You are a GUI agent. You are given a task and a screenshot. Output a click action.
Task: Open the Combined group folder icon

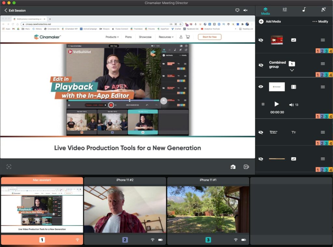pyautogui.click(x=292, y=64)
